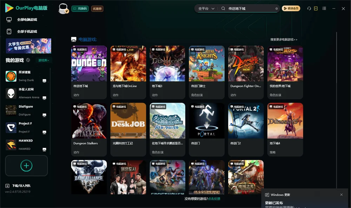Select the Dungeon Stalkers game card
351x208 pixels.
coord(89,130)
